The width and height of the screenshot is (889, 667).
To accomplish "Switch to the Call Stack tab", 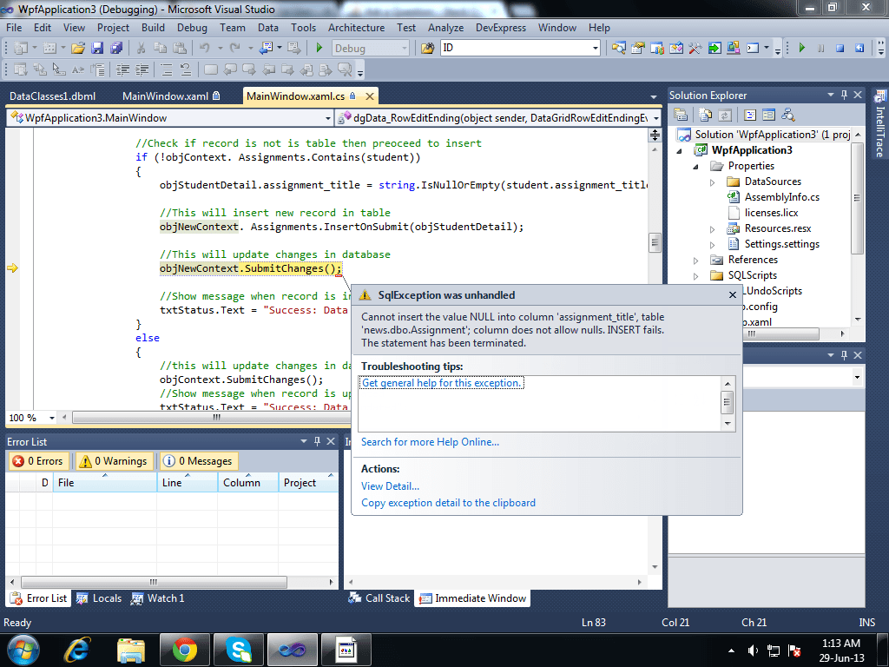I will [379, 598].
